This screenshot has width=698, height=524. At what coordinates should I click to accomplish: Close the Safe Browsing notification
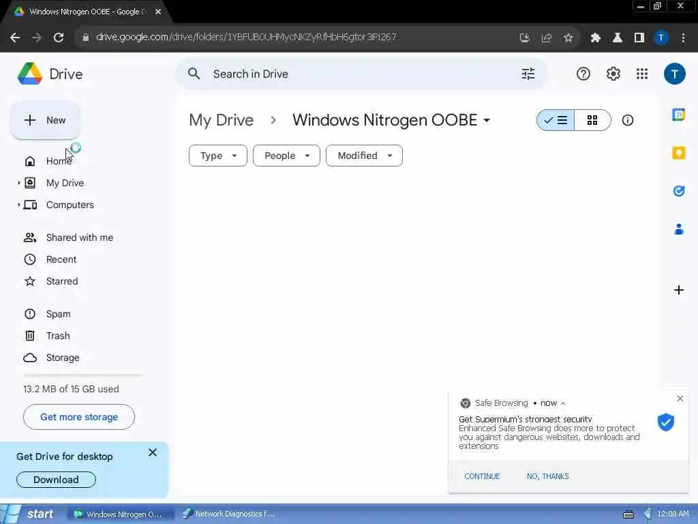pos(680,398)
